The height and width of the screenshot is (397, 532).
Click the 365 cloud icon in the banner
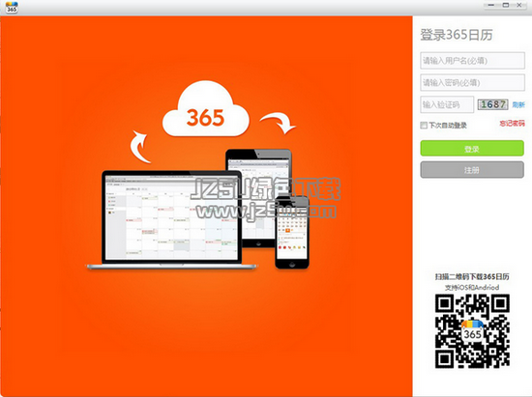206,109
